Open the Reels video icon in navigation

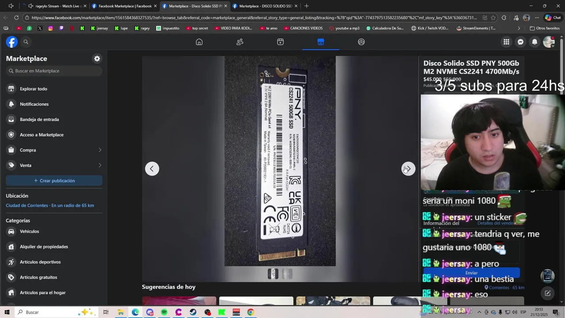click(x=280, y=42)
